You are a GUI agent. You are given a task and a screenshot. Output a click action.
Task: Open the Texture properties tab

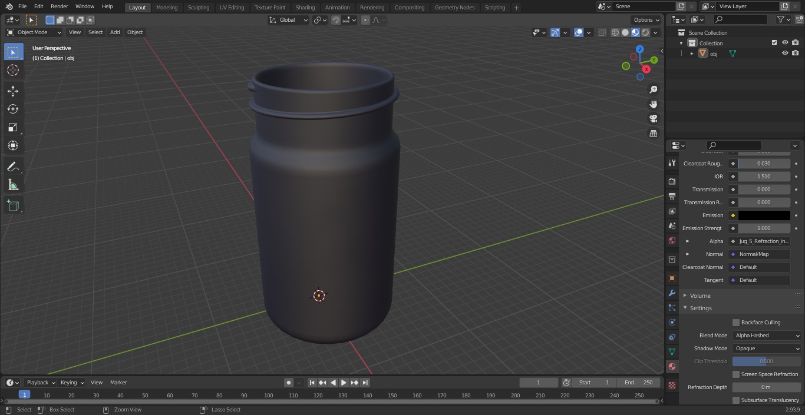(x=672, y=385)
